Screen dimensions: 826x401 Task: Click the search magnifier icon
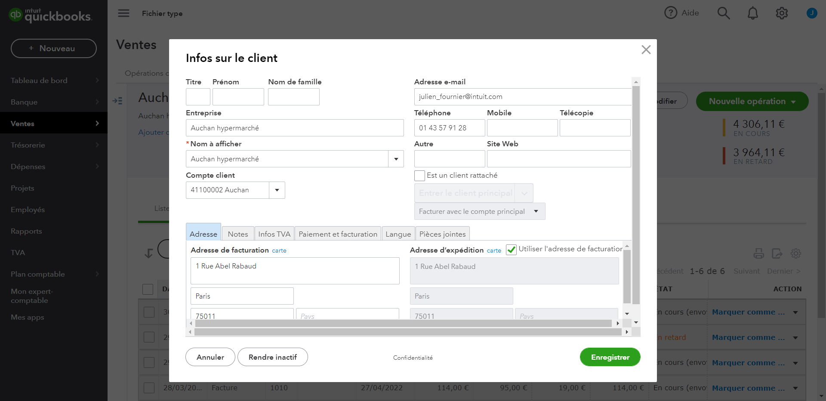(x=723, y=13)
